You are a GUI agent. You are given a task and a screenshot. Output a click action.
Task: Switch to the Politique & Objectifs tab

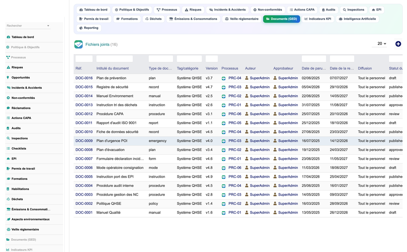[132, 10]
